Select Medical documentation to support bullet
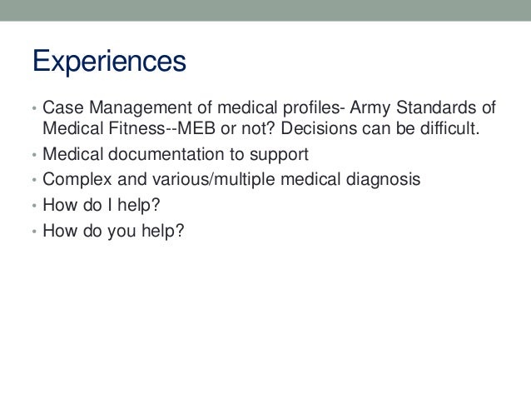Viewport: 531px width, 399px height. click(x=176, y=155)
